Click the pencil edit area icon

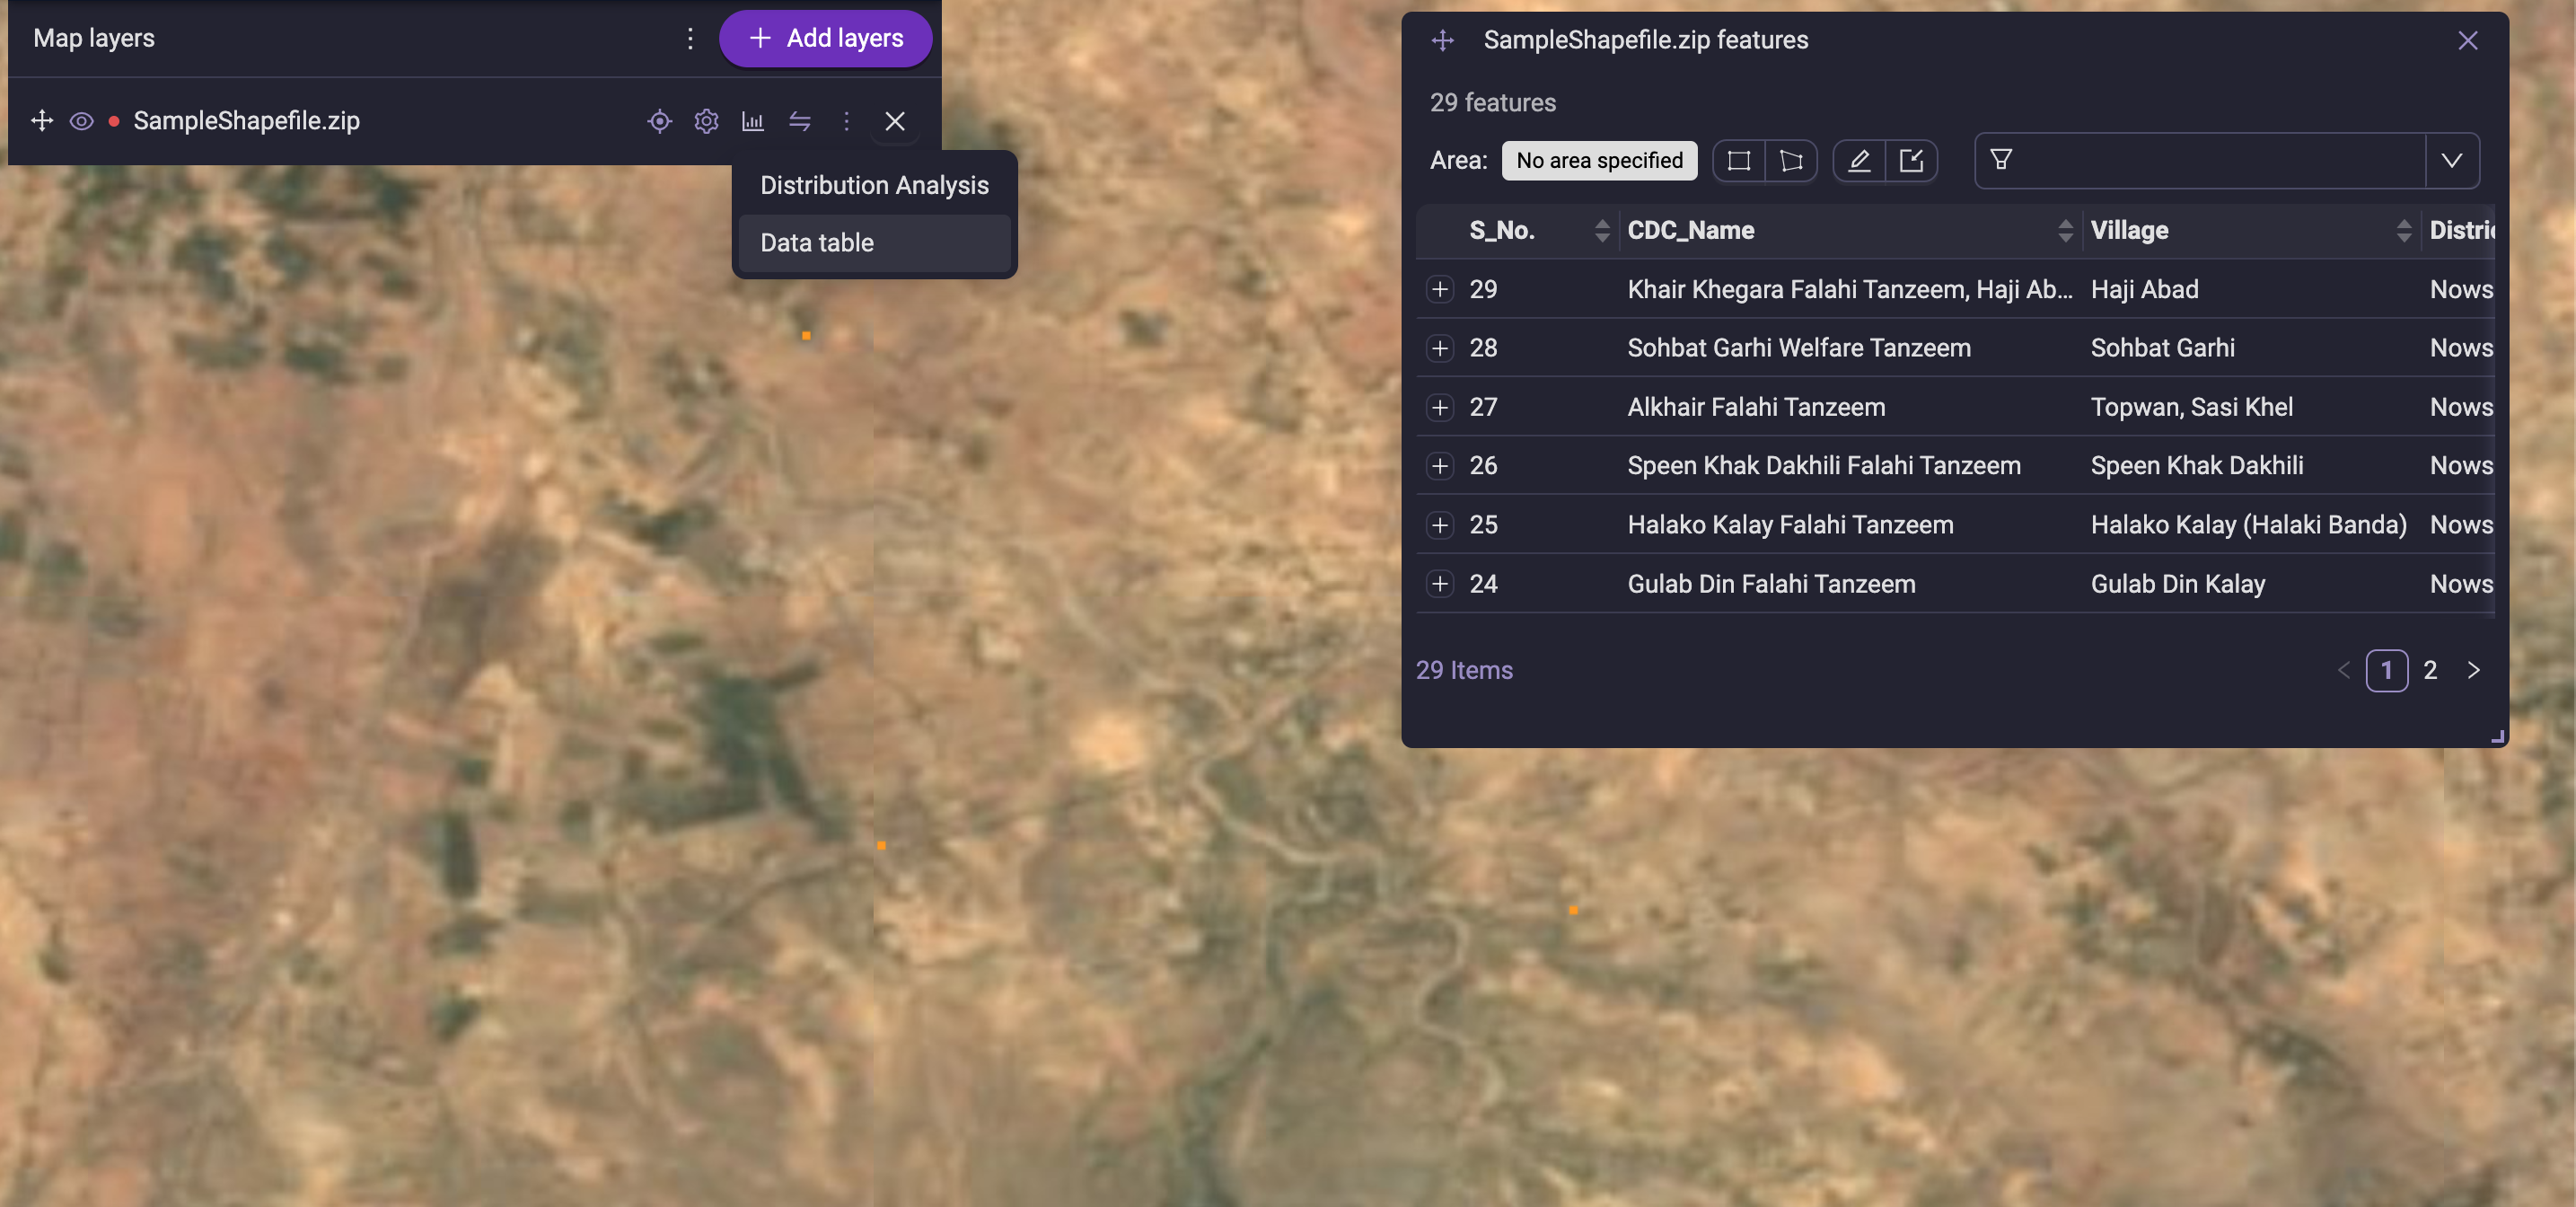point(1859,161)
